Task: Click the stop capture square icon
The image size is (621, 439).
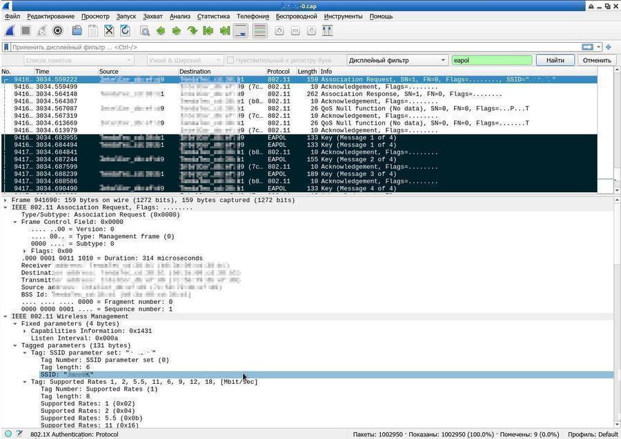Action: coord(26,31)
